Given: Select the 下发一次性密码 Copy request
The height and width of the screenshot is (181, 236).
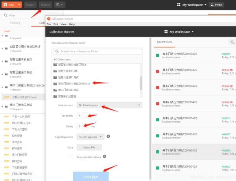Looking at the screenshot, I should pos(22,97).
